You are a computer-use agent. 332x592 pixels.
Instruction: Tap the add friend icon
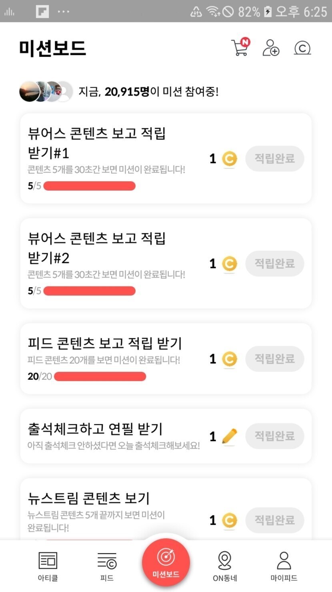(x=271, y=48)
